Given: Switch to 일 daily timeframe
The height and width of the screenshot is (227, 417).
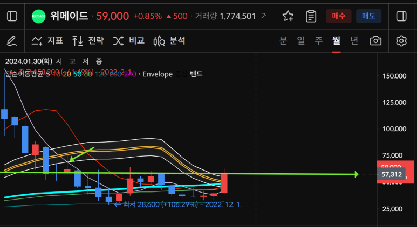Looking at the screenshot, I should click(301, 41).
